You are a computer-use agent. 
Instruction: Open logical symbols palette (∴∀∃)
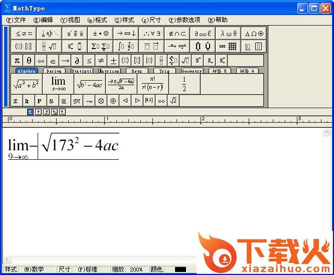[x=151, y=34]
